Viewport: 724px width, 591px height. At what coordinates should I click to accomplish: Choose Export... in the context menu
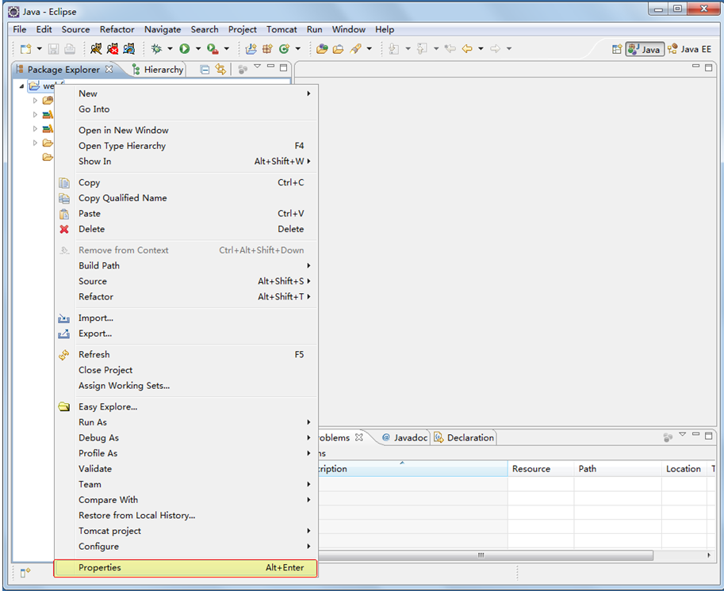coord(186,334)
